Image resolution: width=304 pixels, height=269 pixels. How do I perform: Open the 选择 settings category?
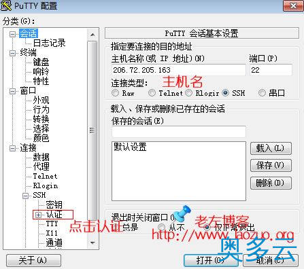41,128
